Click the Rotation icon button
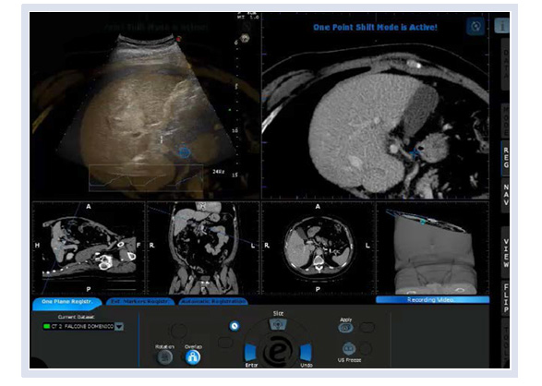The width and height of the screenshot is (542, 386). [x=165, y=357]
